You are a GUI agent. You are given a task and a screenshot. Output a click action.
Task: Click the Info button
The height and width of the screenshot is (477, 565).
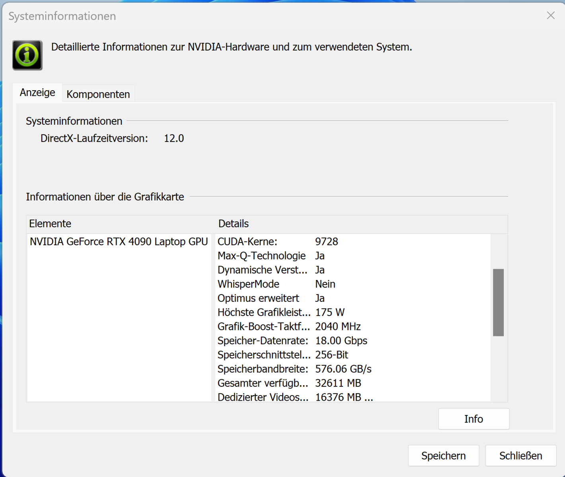(473, 419)
